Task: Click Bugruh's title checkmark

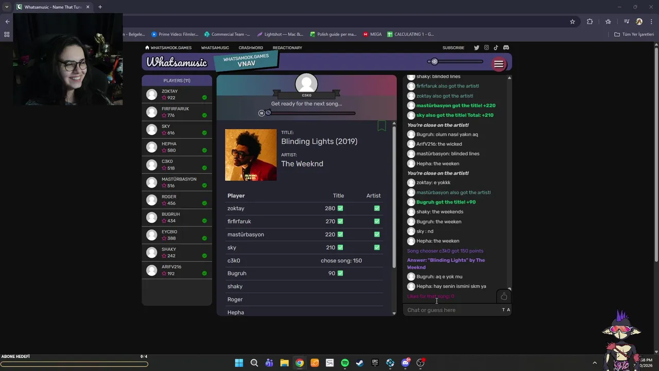Action: pyautogui.click(x=340, y=273)
